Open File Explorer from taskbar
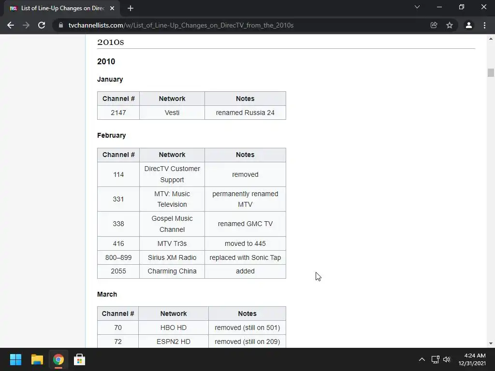The image size is (495, 371). point(37,359)
